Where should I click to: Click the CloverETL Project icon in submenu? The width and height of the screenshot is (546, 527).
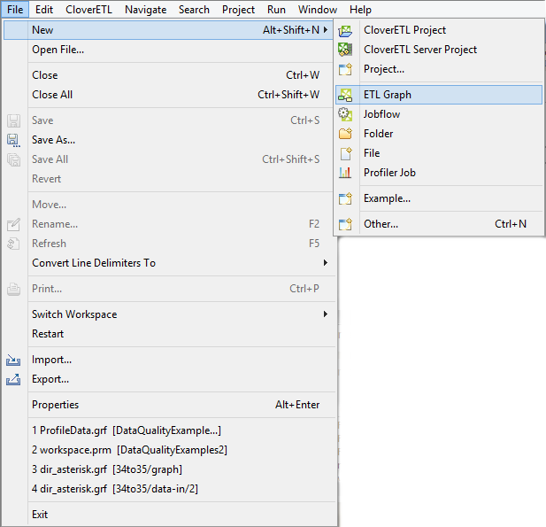(345, 30)
